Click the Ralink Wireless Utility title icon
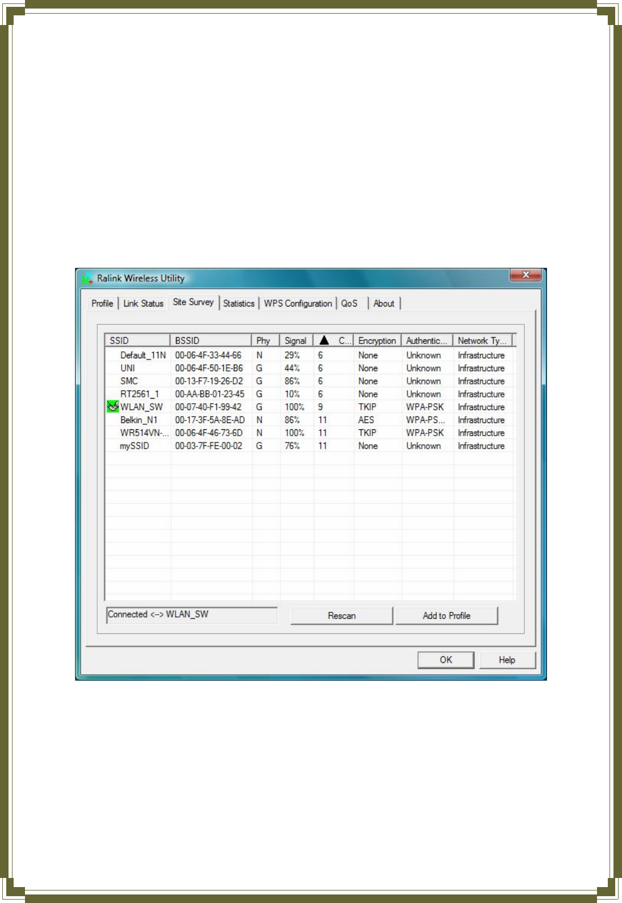 [x=87, y=279]
